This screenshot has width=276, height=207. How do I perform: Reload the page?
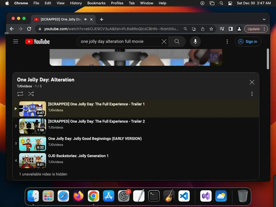[29, 29]
